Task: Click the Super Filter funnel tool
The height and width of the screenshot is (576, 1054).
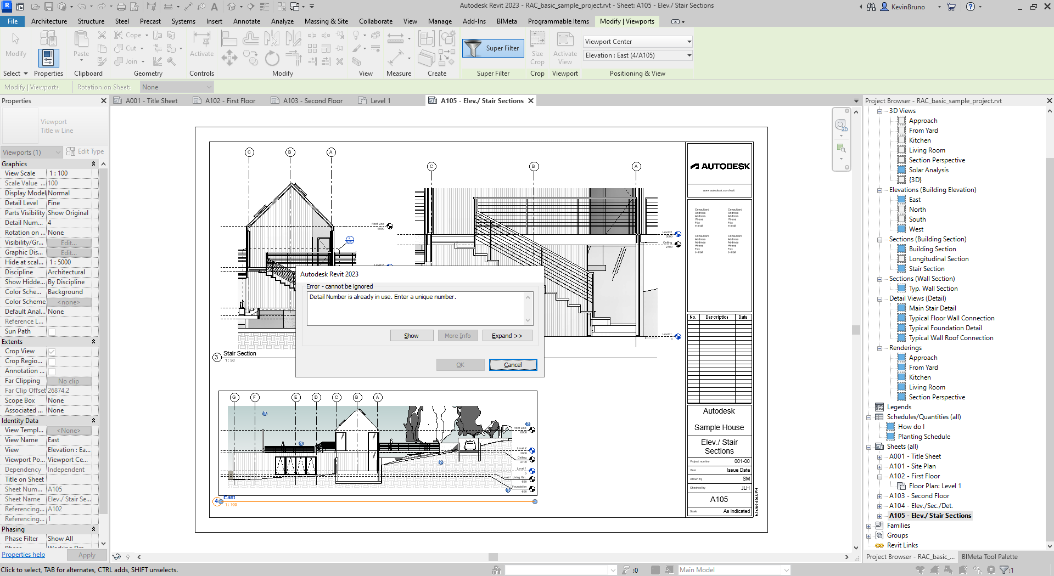Action: click(492, 48)
